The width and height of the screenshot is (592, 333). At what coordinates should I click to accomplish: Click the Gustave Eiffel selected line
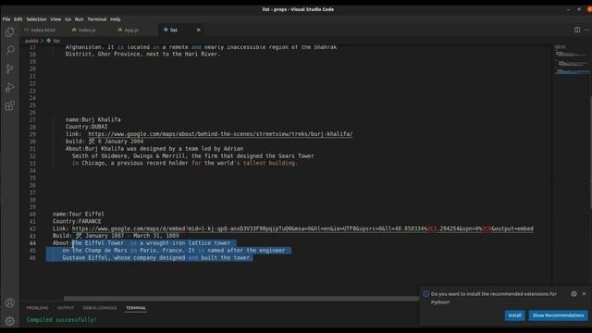tap(157, 258)
